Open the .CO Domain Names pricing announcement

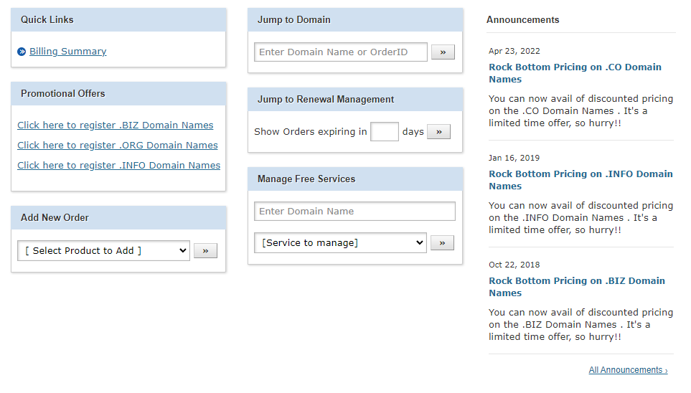pyautogui.click(x=575, y=73)
